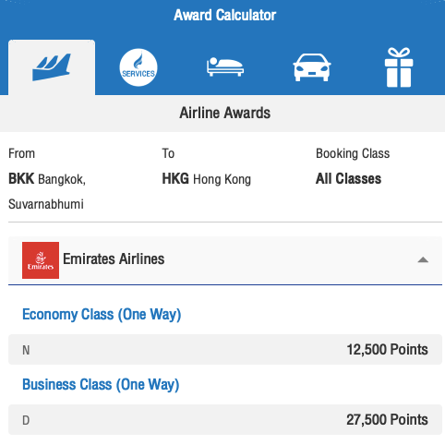The height and width of the screenshot is (445, 445).
Task: Select the Business Class (One Way) heading
Action: pos(101,385)
